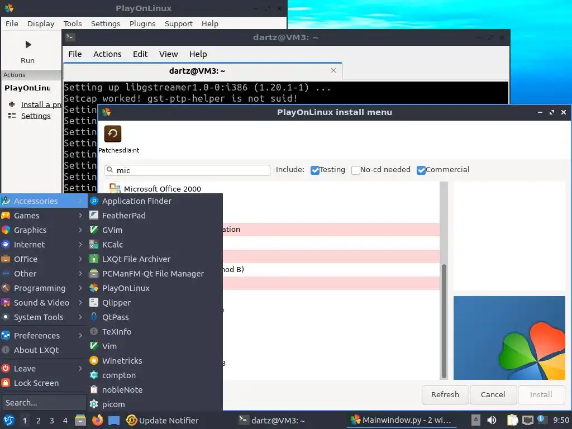This screenshot has height=429, width=572.
Task: Open the PlayOnLinux Tools menu
Action: (73, 23)
